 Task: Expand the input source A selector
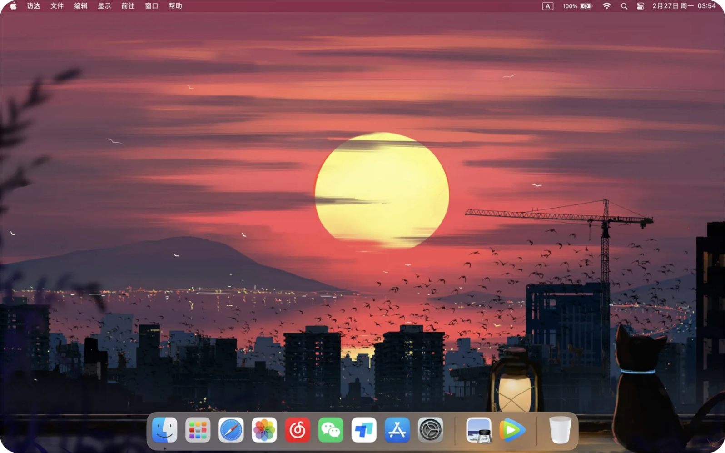(x=547, y=6)
